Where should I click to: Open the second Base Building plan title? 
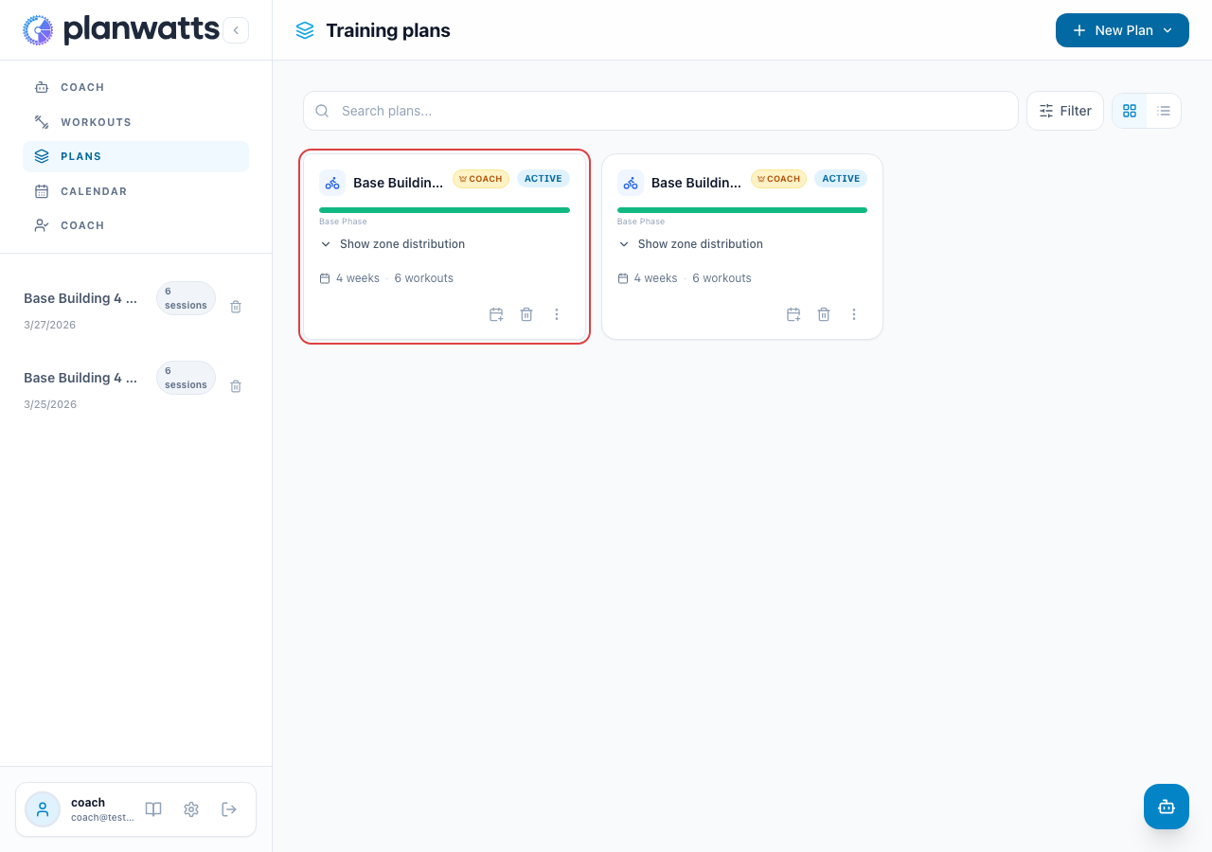[x=696, y=183]
